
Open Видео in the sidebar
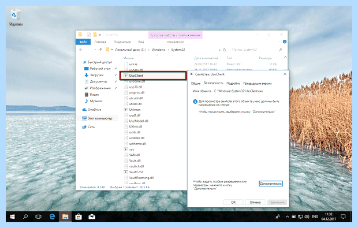tap(92, 95)
